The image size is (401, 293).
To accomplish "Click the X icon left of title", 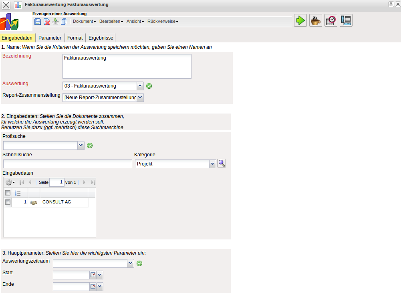I will click(x=6, y=5).
